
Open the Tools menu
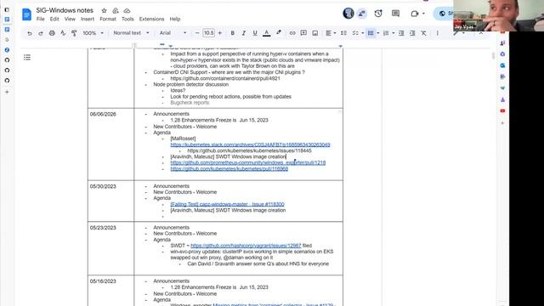[127, 19]
